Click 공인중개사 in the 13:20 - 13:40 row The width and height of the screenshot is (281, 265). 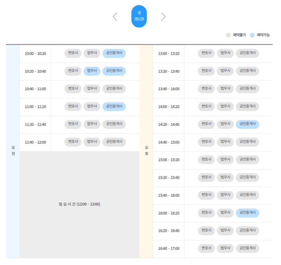[248, 71]
